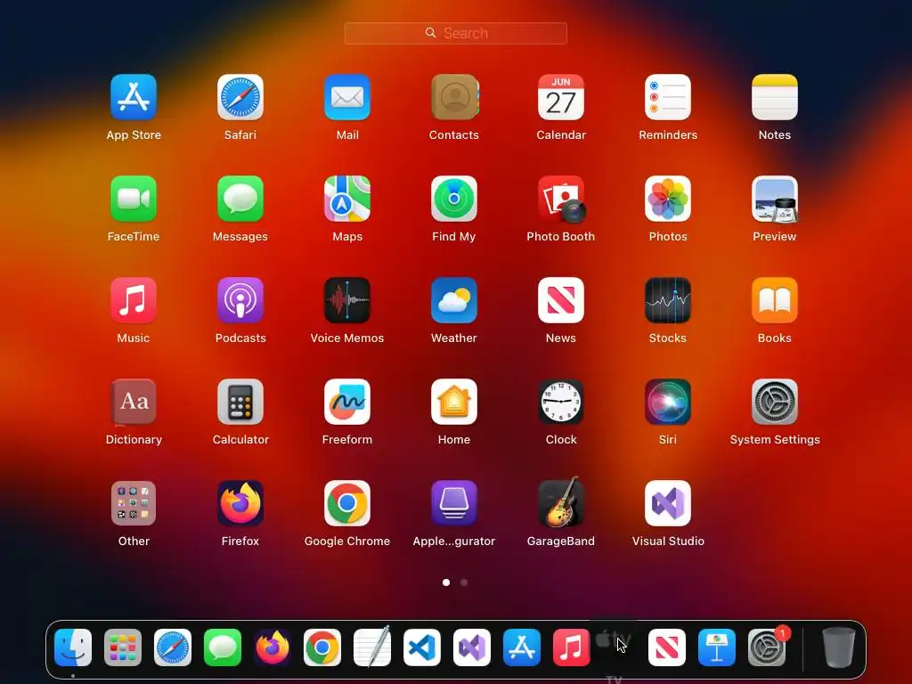Open App Store from the Launchpad grid

[134, 97]
